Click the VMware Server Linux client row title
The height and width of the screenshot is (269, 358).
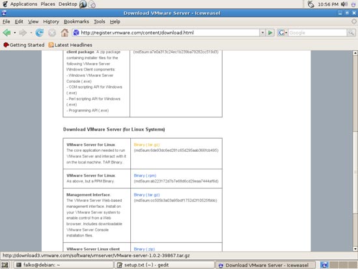[93, 249]
